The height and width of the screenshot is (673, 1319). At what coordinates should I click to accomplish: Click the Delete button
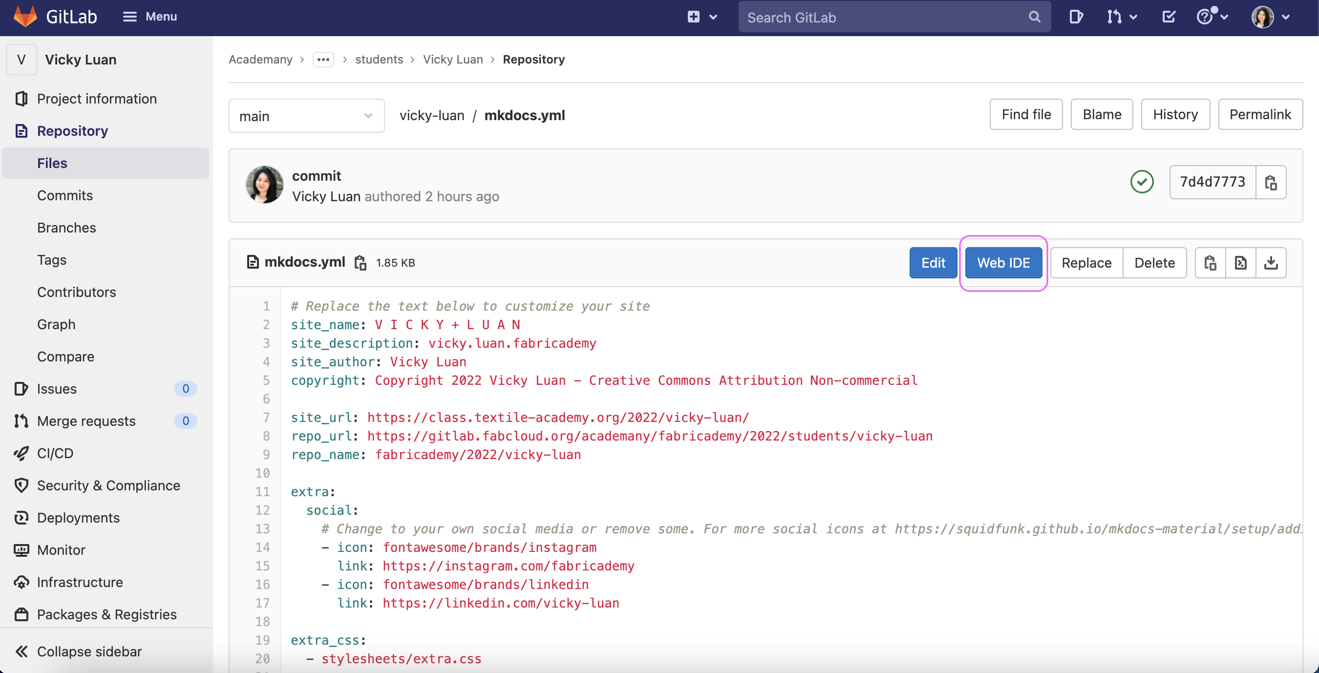click(x=1154, y=263)
